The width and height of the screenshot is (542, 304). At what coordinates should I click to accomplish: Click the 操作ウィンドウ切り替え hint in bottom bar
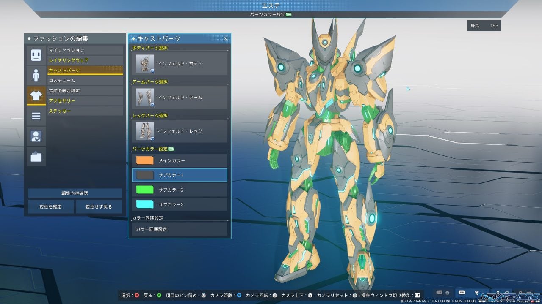coord(391,295)
